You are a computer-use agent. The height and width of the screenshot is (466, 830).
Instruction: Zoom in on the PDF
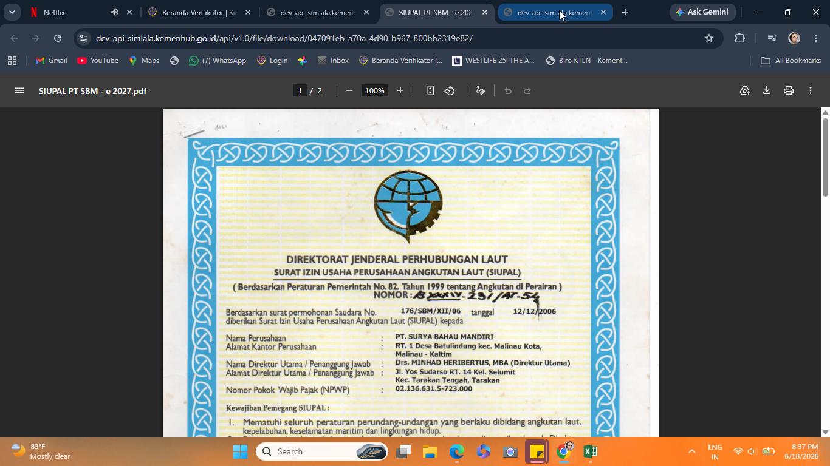[x=400, y=90]
